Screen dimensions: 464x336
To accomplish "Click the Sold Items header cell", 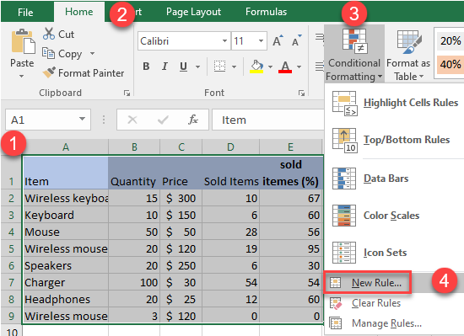I will (x=231, y=173).
